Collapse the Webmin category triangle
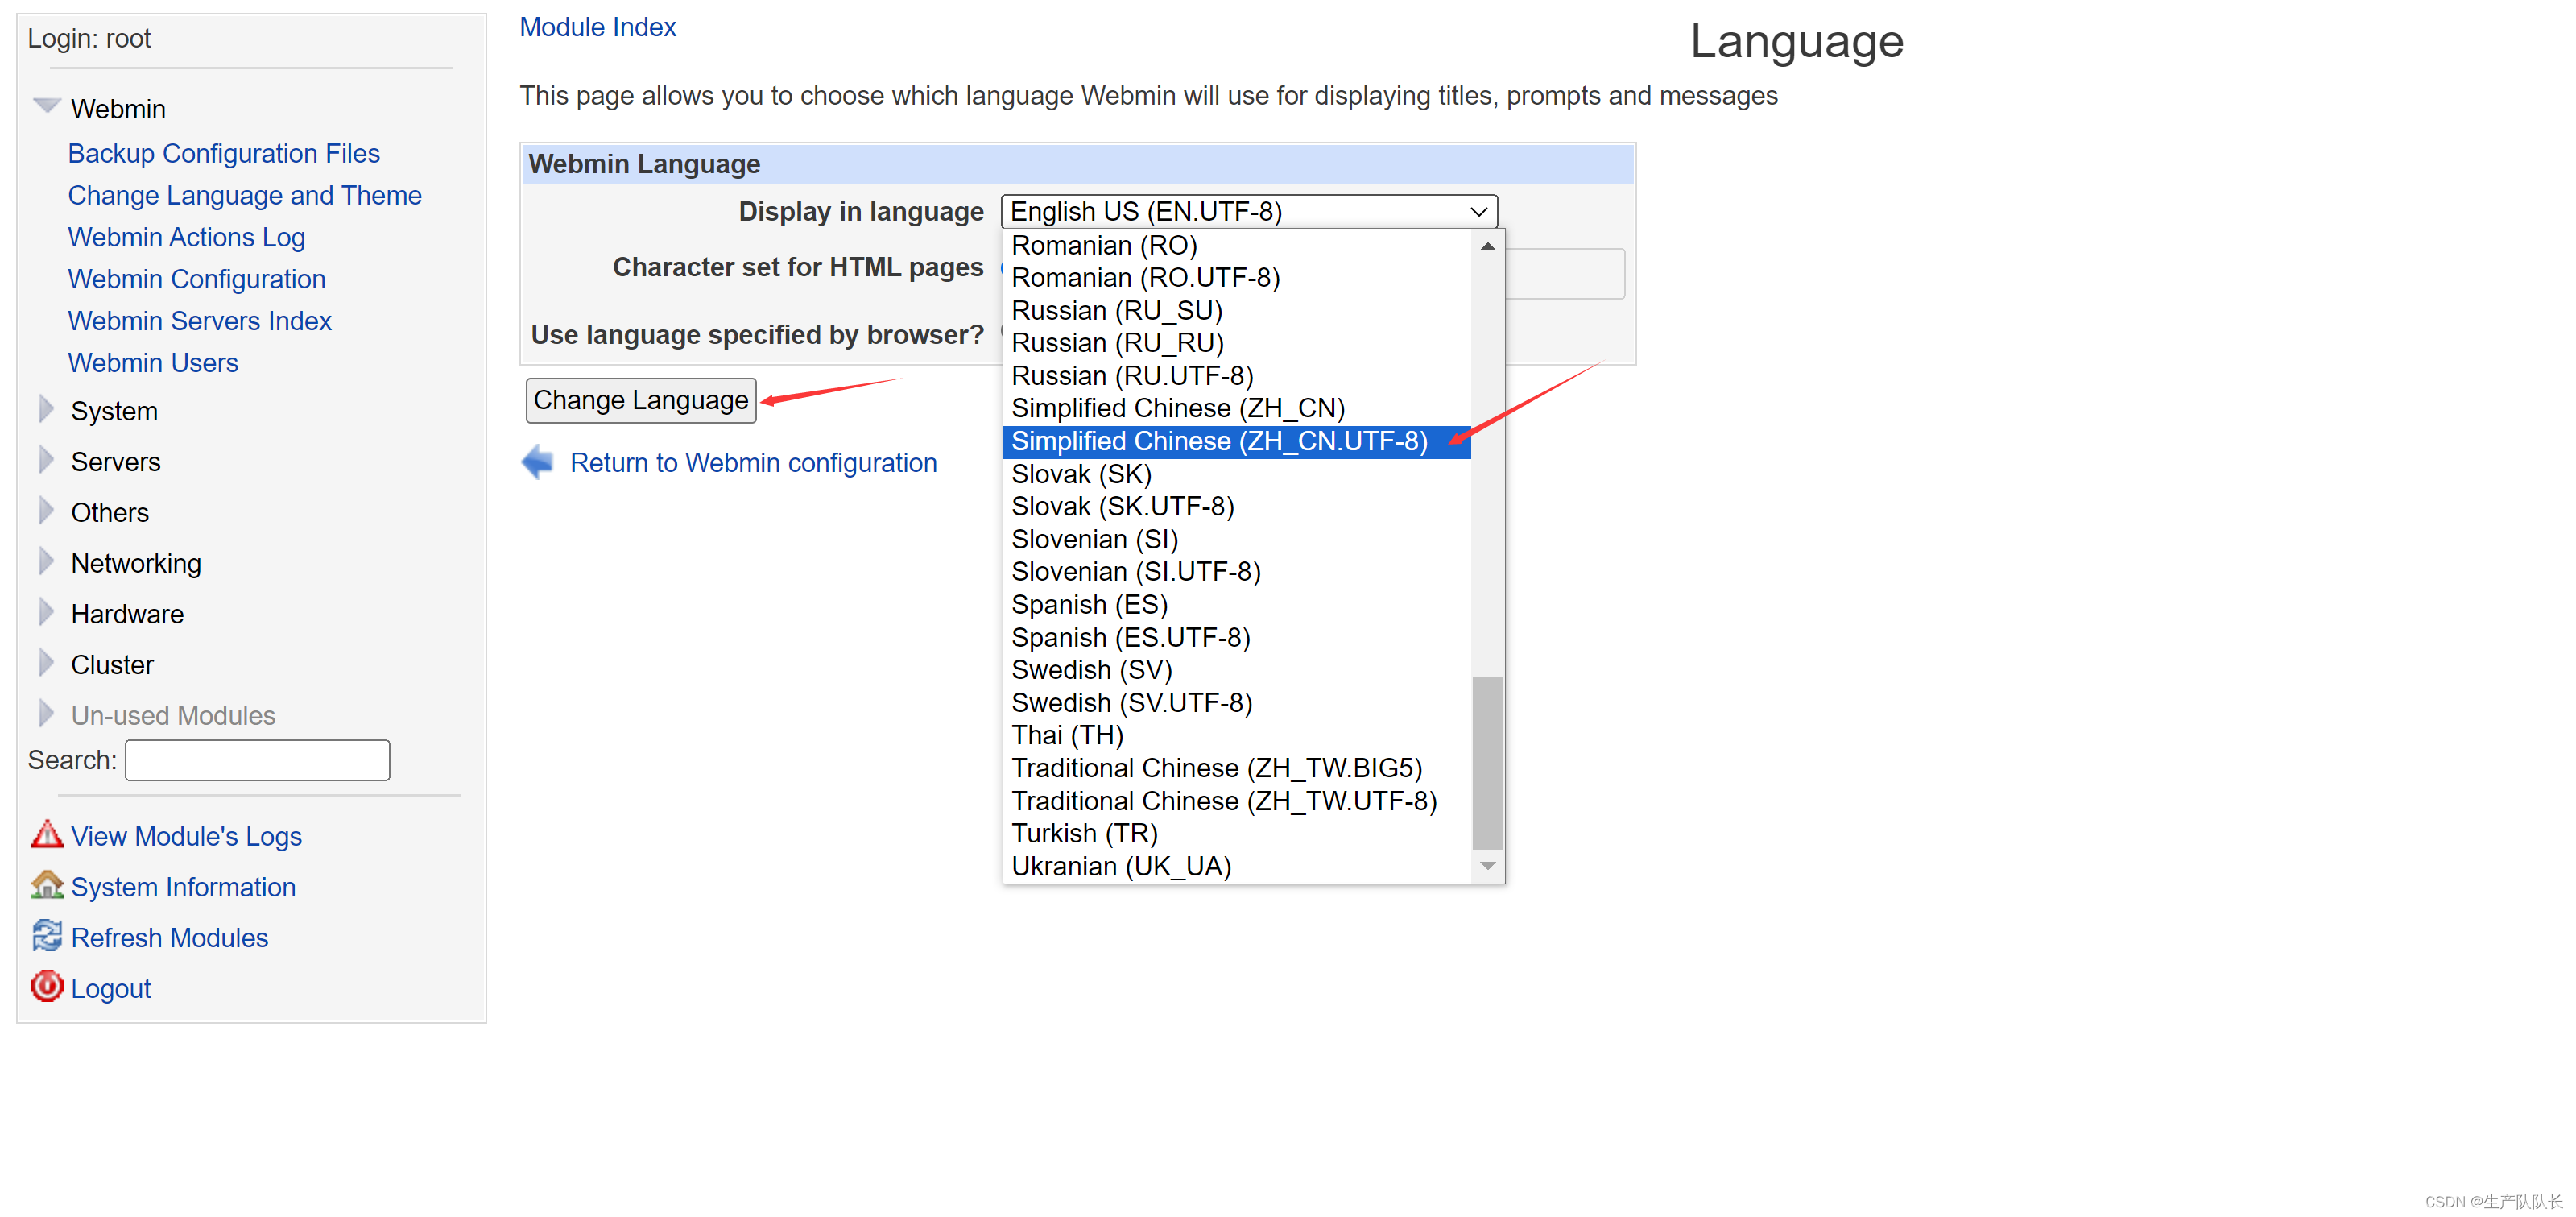Viewport: 2576px width, 1217px height. [46, 106]
